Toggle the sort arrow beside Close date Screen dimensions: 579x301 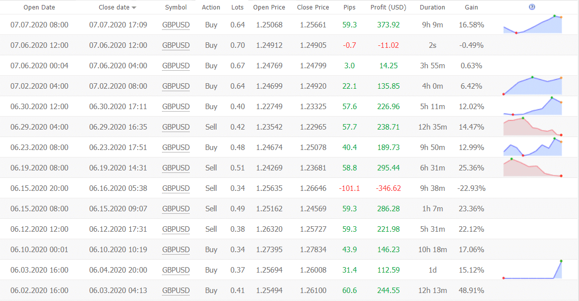pos(134,8)
